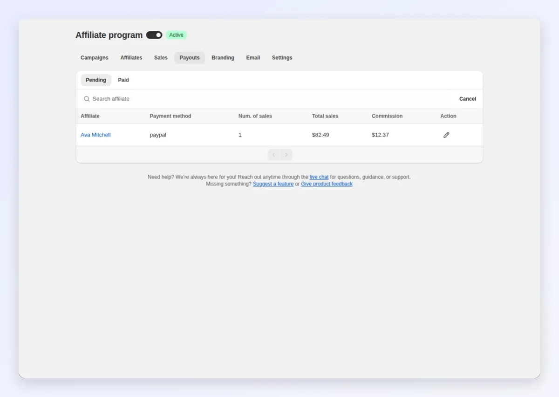This screenshot has height=397, width=559.
Task: Go to previous page arrow
Action: [274, 155]
